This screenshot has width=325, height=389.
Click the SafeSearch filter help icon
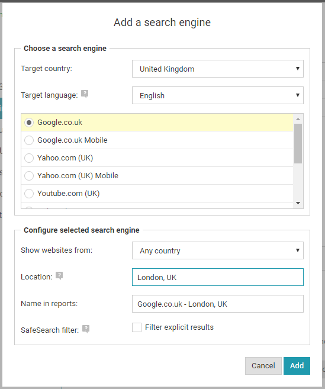point(86,329)
